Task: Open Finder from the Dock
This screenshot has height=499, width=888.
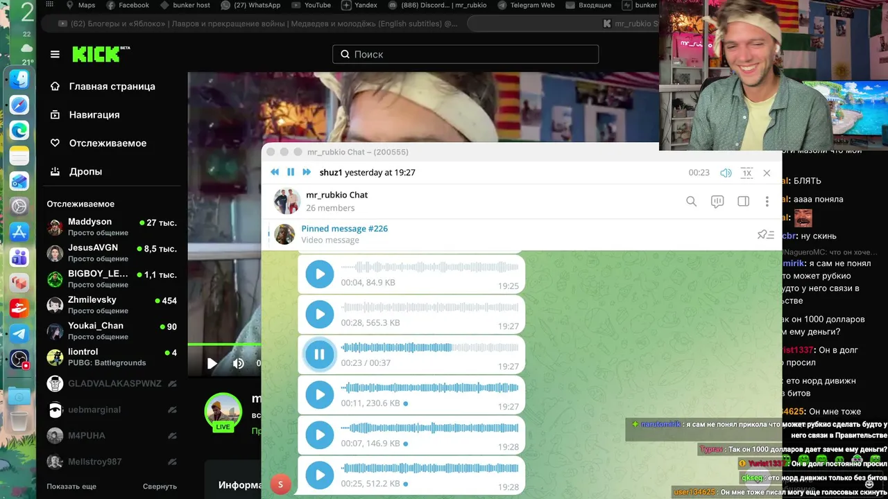Action: (x=19, y=79)
